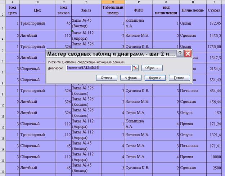The image size is (225, 176).
Task: Select cell with sum 1750,00
Action: pos(214,47)
